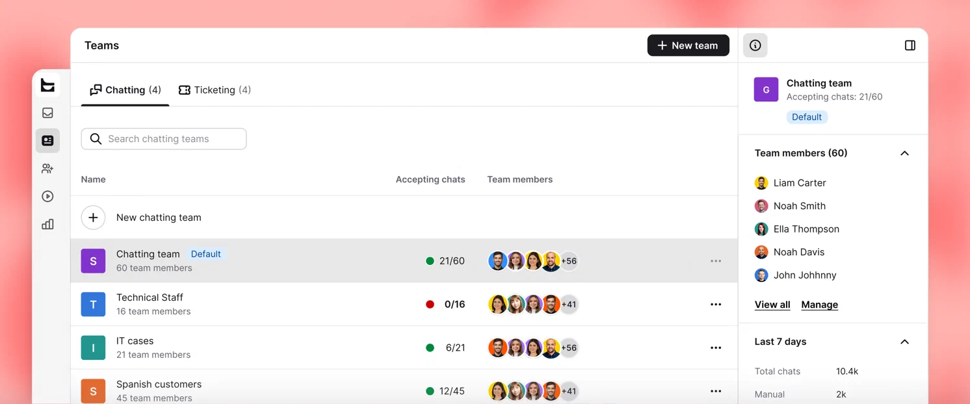This screenshot has height=404, width=970.
Task: Click '16 team members' text under Technical Staff
Action: click(x=153, y=312)
